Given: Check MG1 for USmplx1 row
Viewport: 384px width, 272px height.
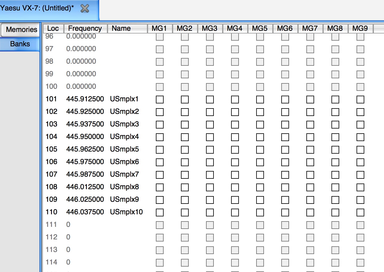Looking at the screenshot, I should coord(160,99).
